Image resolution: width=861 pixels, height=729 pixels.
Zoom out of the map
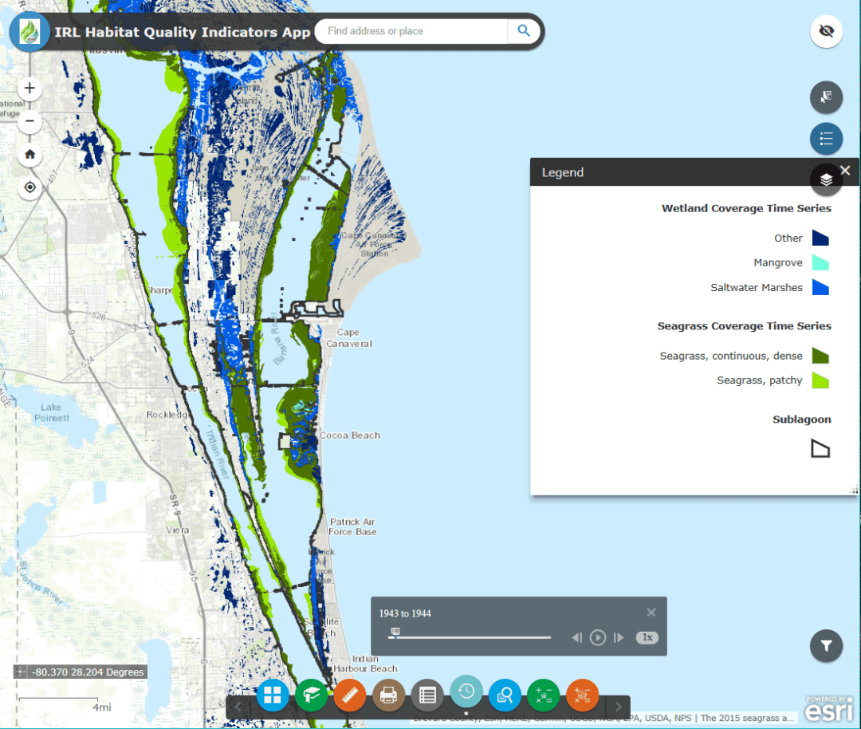tap(29, 121)
